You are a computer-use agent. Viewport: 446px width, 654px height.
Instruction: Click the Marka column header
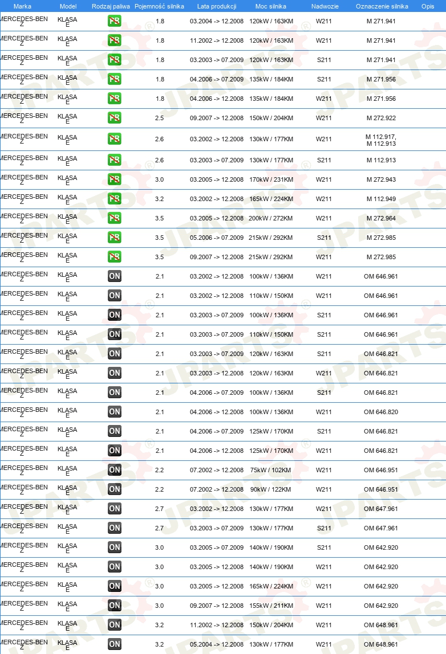[x=22, y=6]
